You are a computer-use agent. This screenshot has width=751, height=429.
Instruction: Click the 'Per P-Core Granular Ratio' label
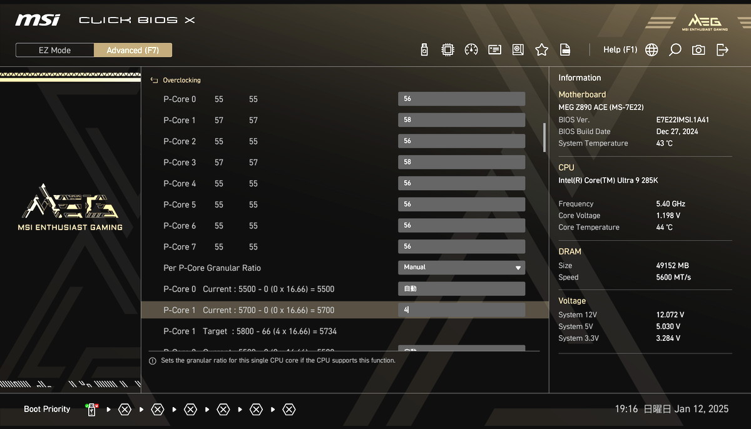(212, 268)
